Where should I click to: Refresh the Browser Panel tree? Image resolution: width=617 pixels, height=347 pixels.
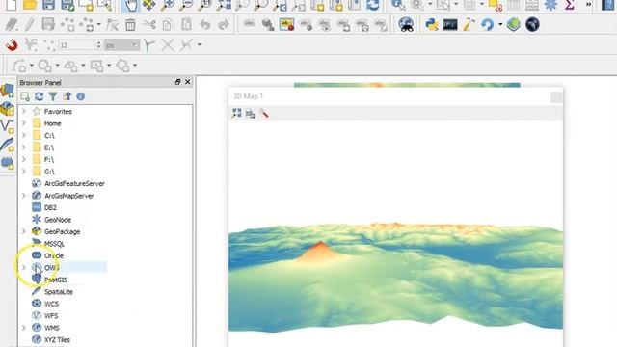[x=39, y=96]
